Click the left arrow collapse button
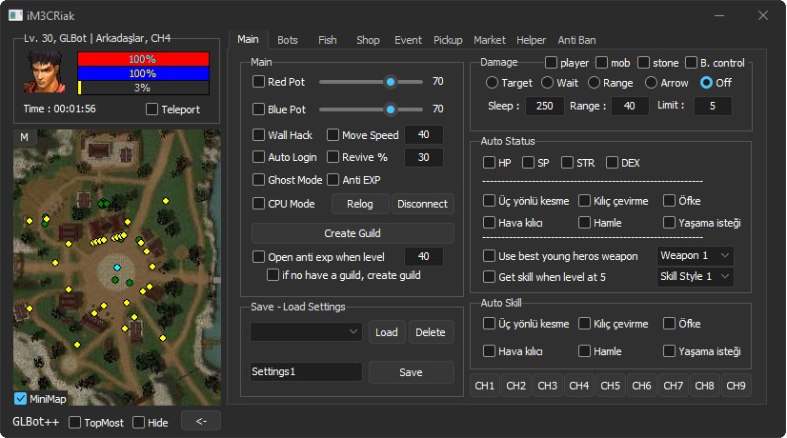 click(x=200, y=421)
